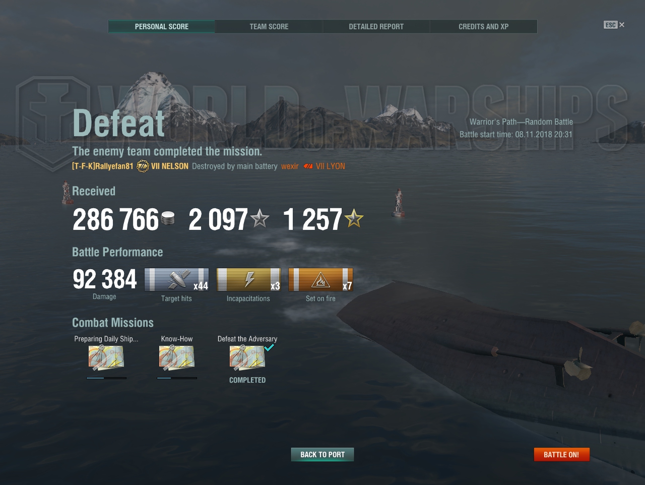
Task: Open the Credits and XP tab
Action: (x=484, y=26)
